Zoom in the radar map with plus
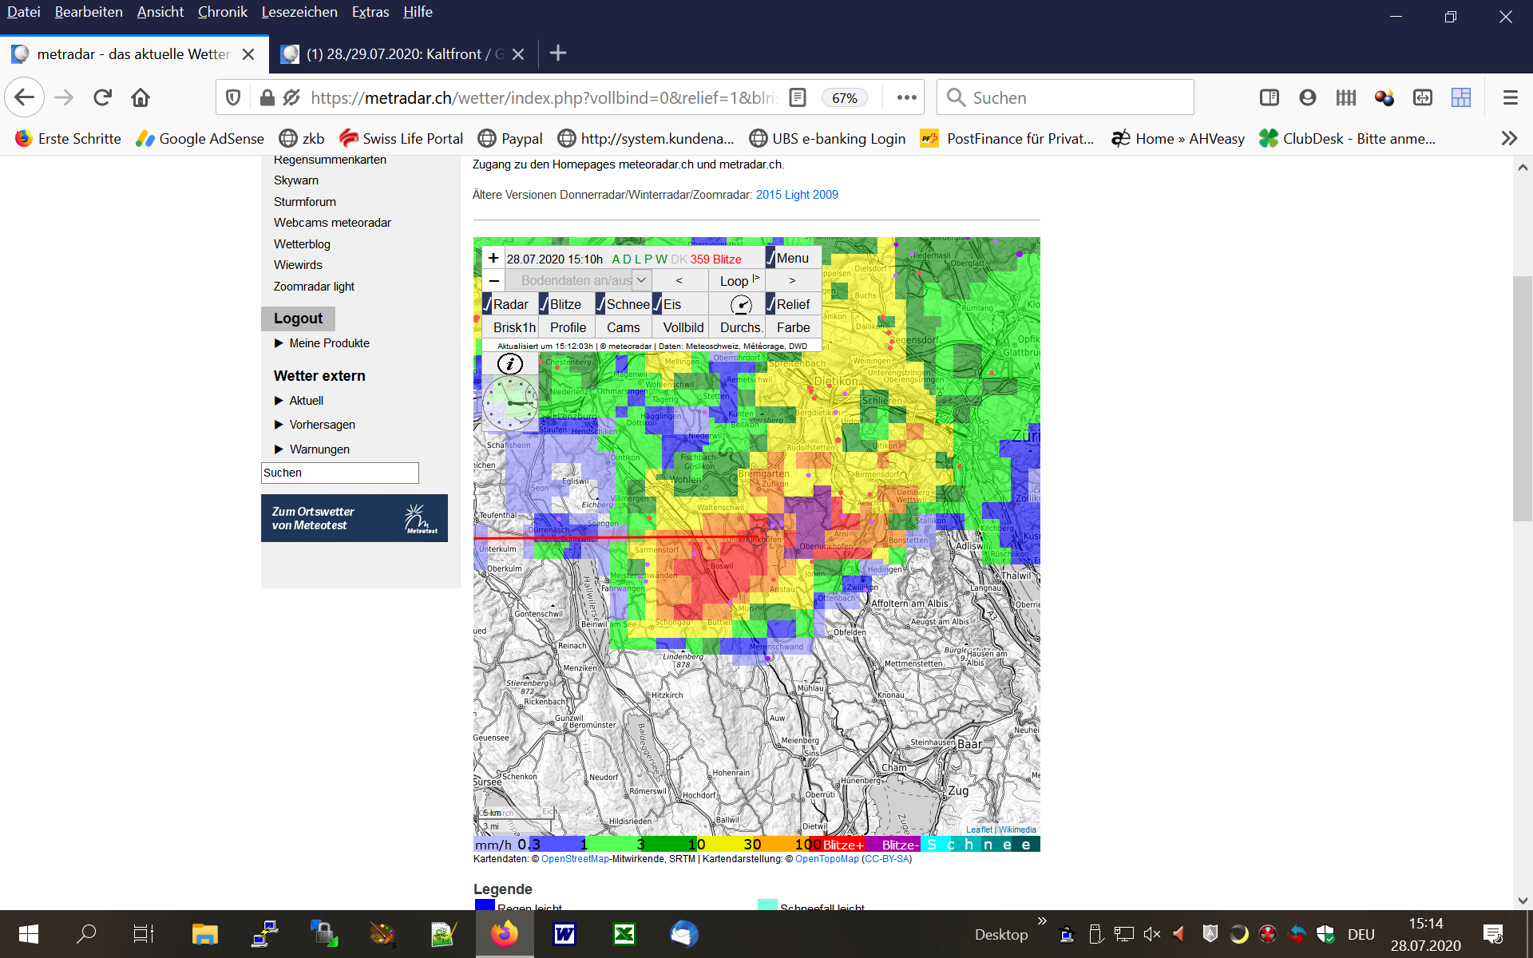 tap(493, 258)
